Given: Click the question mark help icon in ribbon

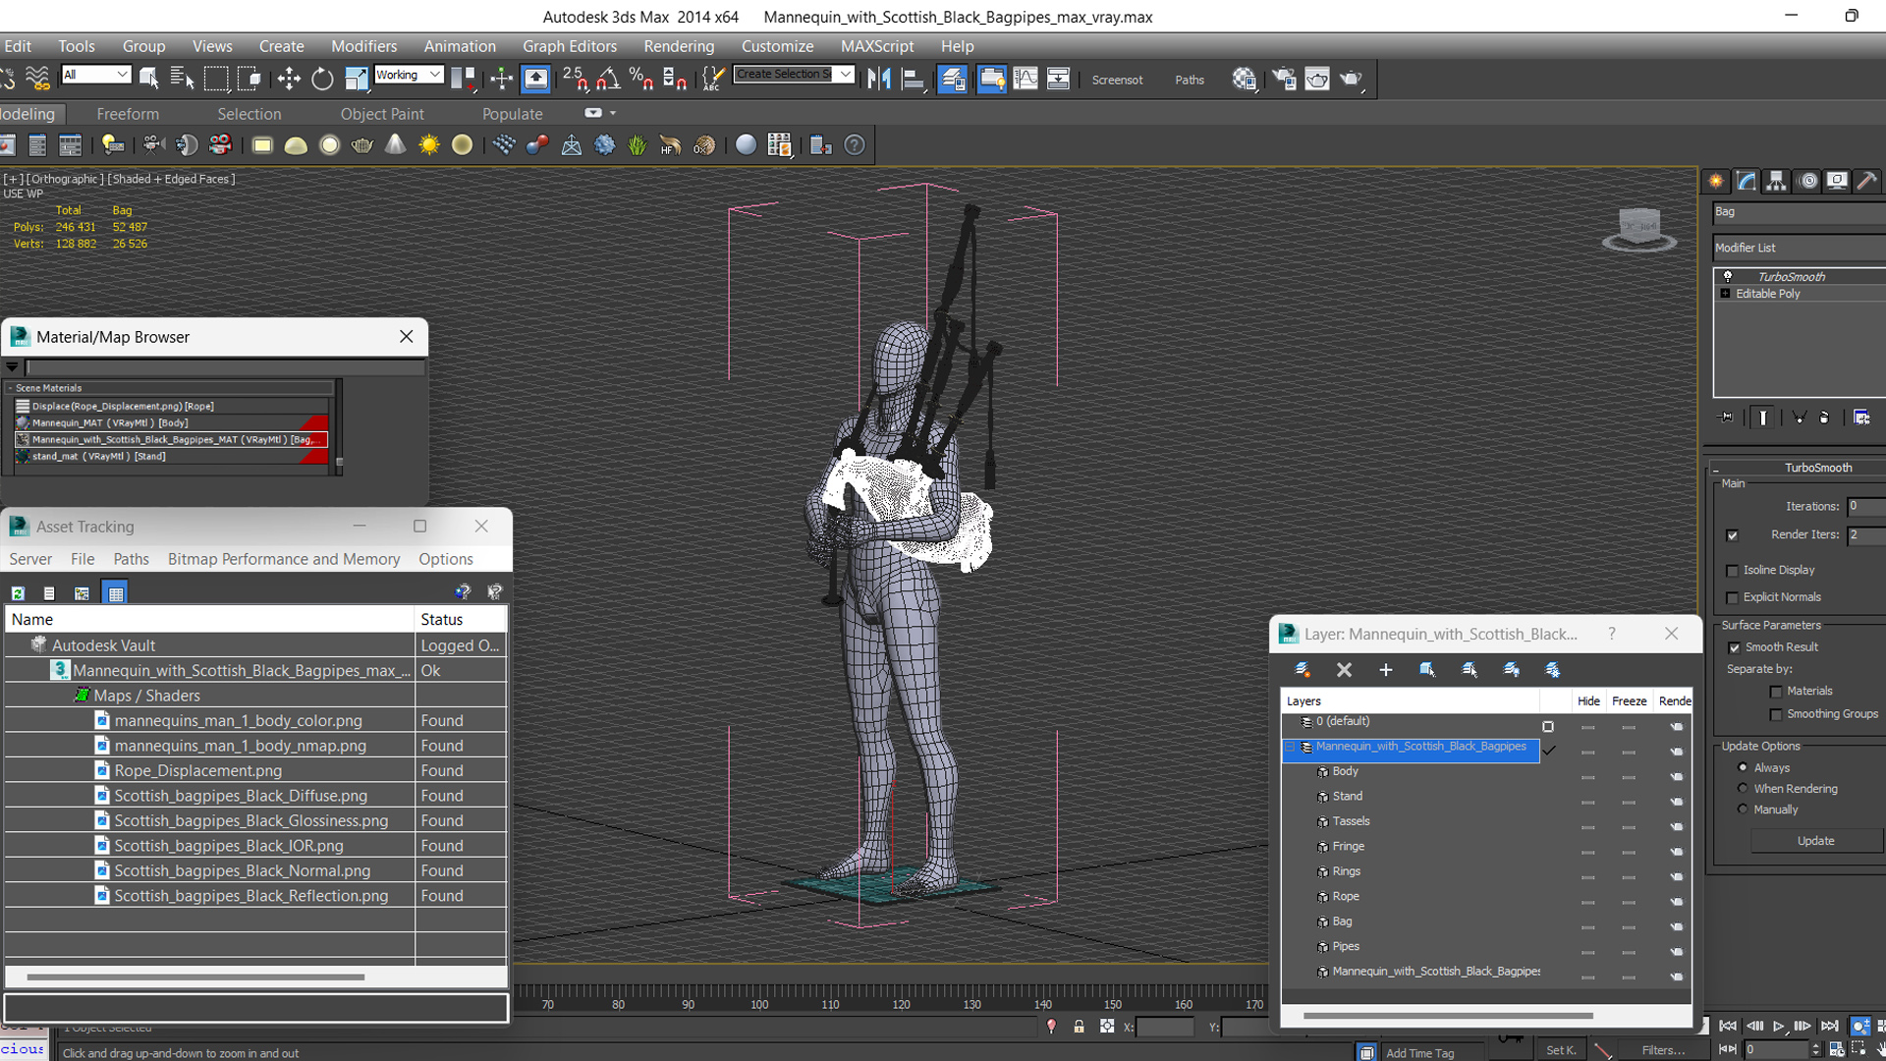Looking at the screenshot, I should tap(855, 145).
